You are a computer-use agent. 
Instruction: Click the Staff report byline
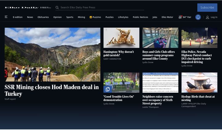(10, 99)
